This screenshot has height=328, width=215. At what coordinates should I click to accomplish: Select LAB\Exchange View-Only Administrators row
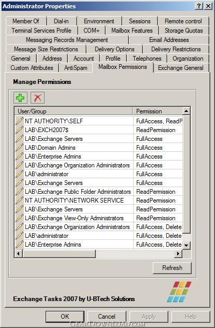point(99,218)
